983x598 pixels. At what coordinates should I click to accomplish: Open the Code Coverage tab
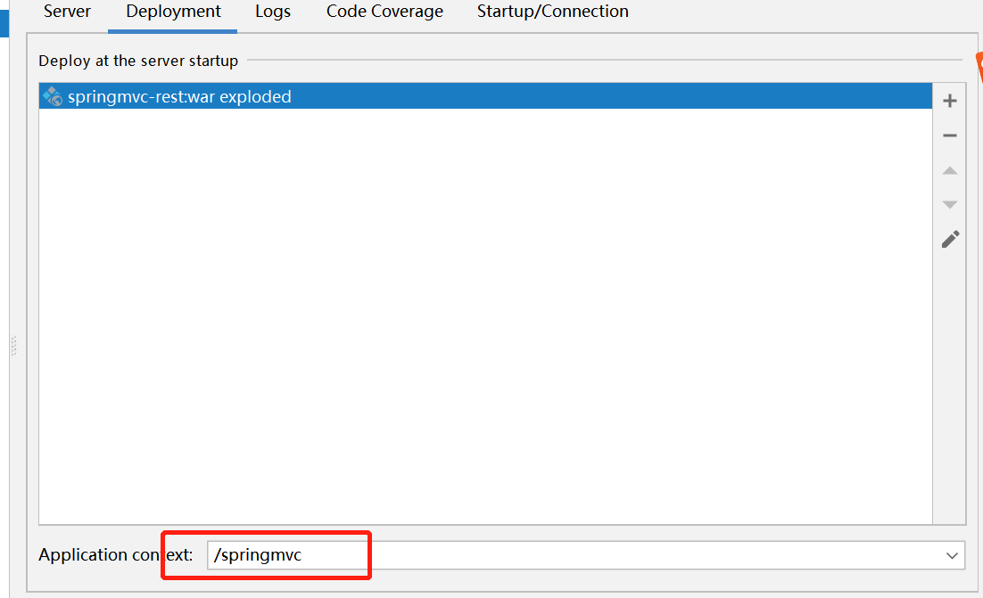pos(384,12)
